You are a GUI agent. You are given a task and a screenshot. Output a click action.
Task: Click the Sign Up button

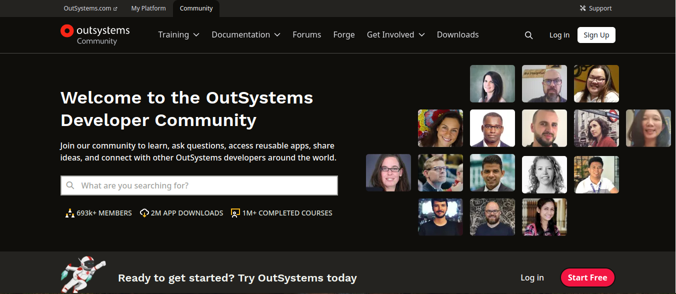tap(596, 35)
